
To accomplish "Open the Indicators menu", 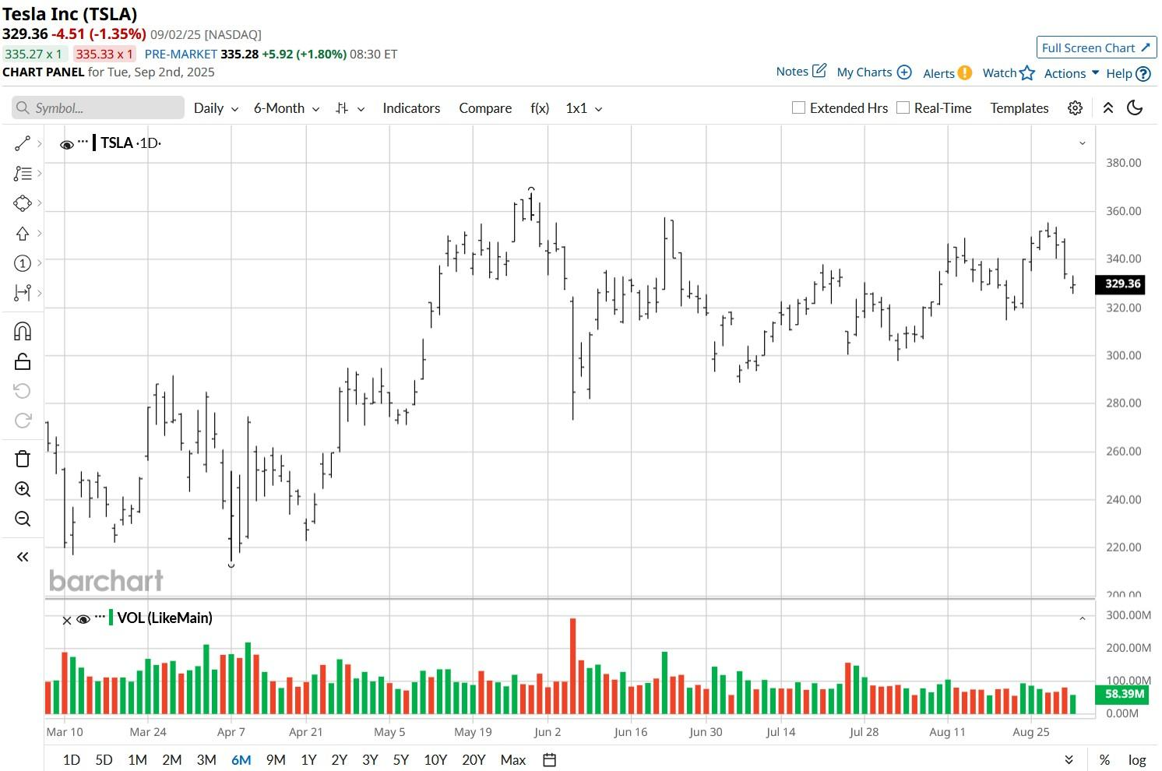I will [411, 108].
